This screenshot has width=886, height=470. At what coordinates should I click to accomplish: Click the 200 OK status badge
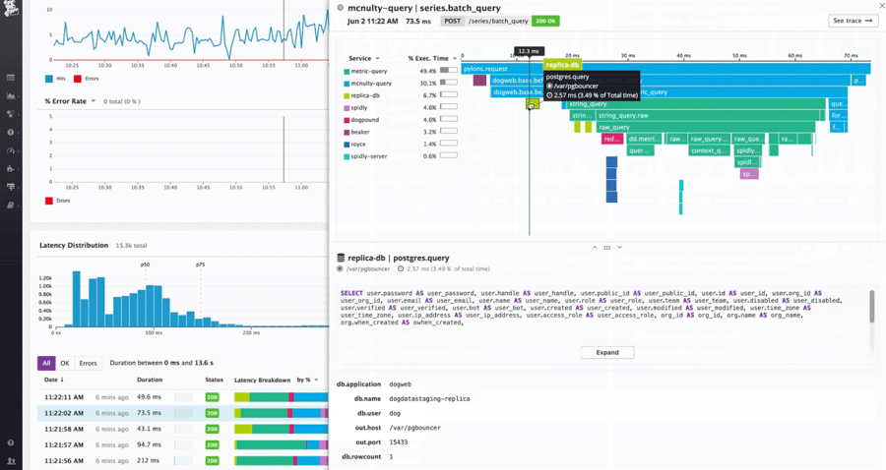545,21
